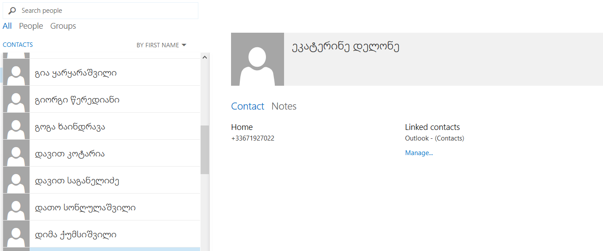The width and height of the screenshot is (603, 251).
Task: Click the phone number +33671927022
Action: pos(253,138)
